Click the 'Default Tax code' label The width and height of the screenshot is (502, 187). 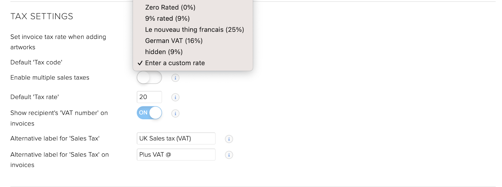pyautogui.click(x=36, y=62)
